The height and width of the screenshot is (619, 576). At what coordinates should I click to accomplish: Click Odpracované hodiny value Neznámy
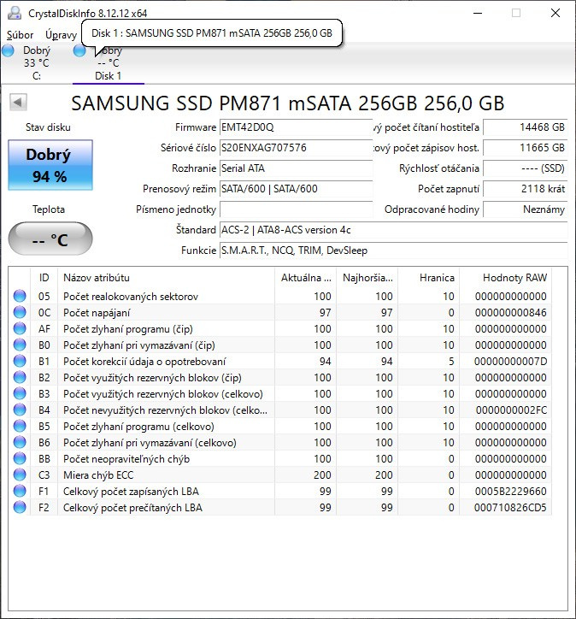(x=525, y=209)
